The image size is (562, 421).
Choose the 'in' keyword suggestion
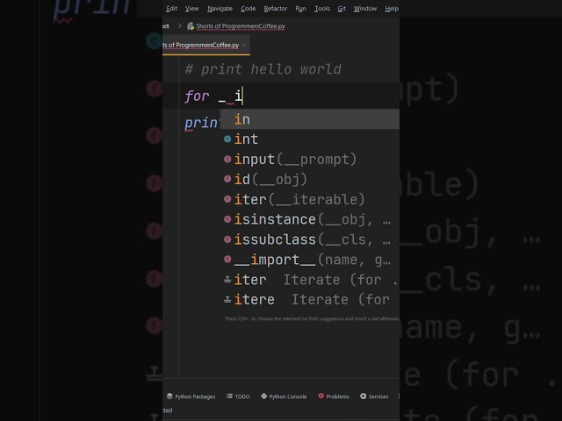pos(310,119)
